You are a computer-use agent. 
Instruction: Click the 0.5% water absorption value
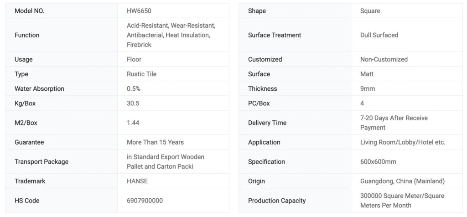(134, 88)
